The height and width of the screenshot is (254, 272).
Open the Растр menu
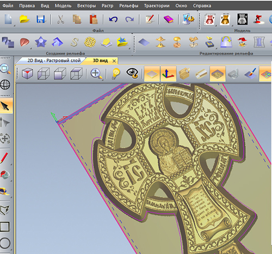point(107,6)
